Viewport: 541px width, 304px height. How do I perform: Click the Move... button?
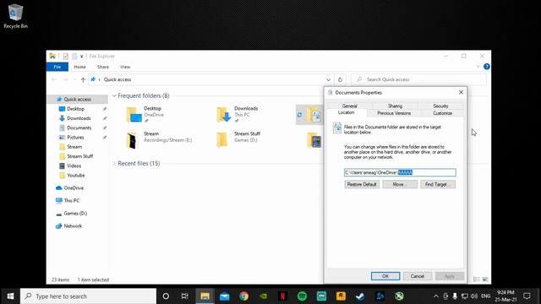400,184
